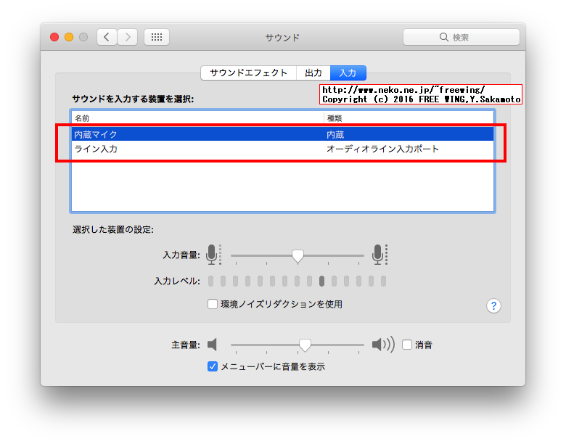Click the 入力音量 slider knob
Screen dimensions: 566x444
298,255
